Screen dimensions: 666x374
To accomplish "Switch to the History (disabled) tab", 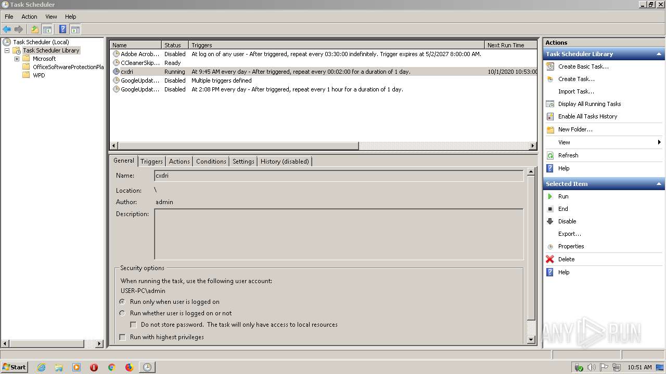I will [285, 162].
